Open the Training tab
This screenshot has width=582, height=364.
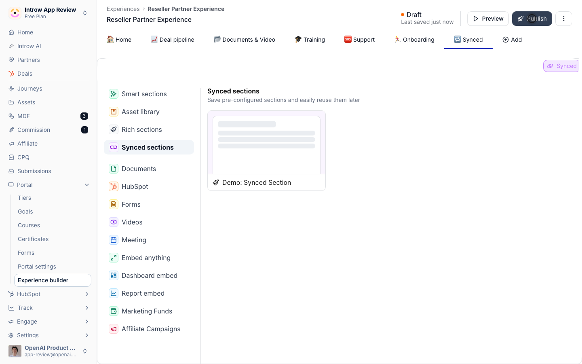click(310, 40)
